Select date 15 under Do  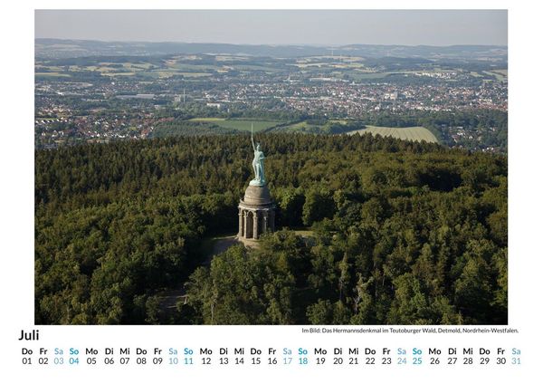[256, 361]
